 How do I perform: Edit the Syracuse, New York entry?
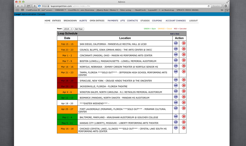pyautogui.click(x=176, y=80)
